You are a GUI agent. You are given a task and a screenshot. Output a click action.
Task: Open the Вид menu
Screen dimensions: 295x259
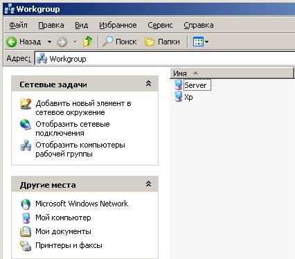(x=82, y=25)
